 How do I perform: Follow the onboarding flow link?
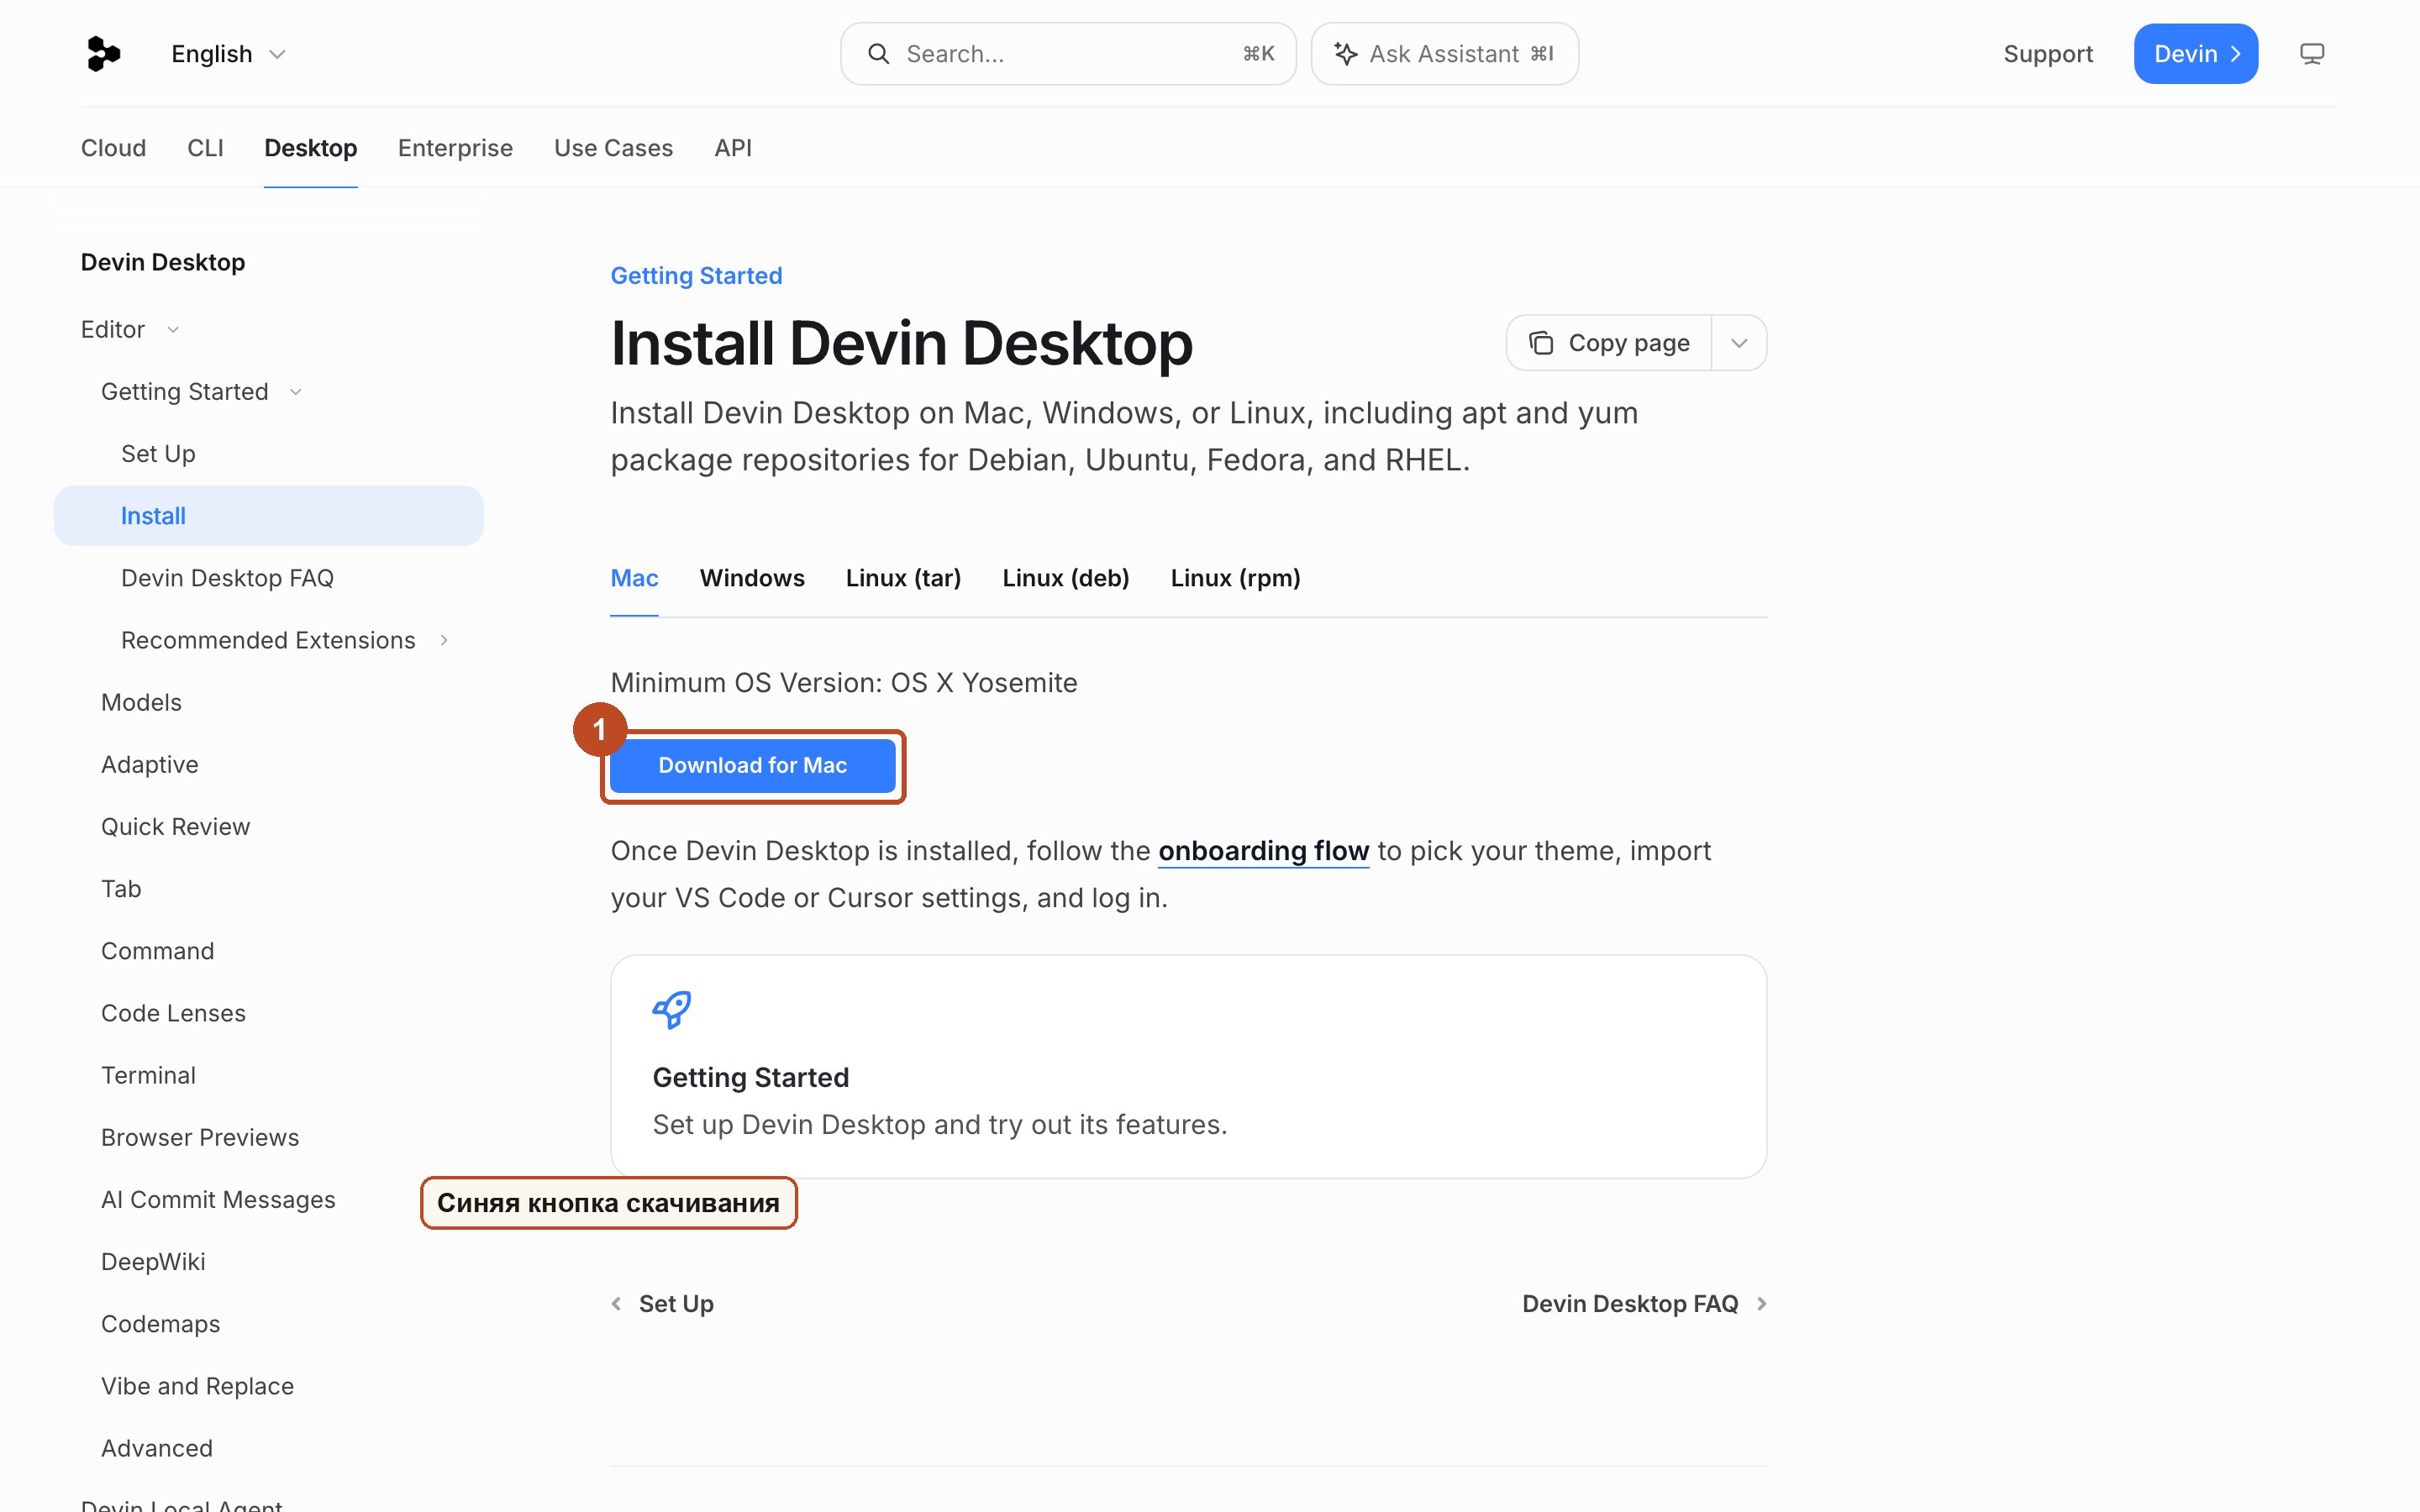(x=1263, y=851)
